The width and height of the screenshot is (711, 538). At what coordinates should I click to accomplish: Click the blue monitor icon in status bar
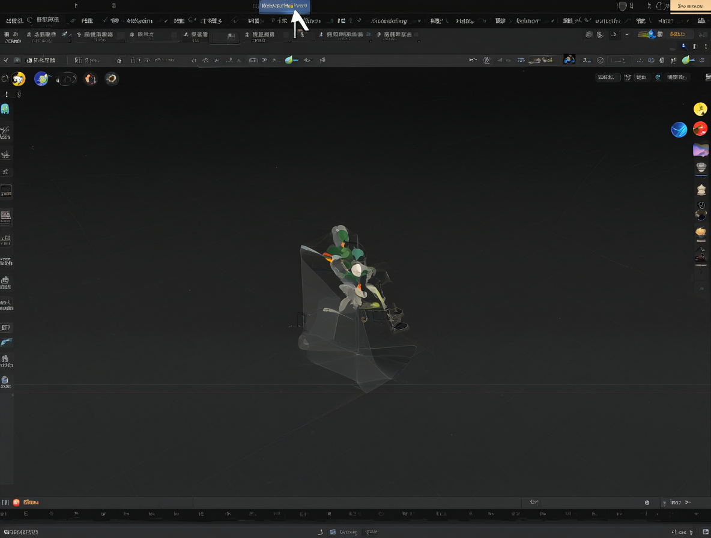(333, 532)
